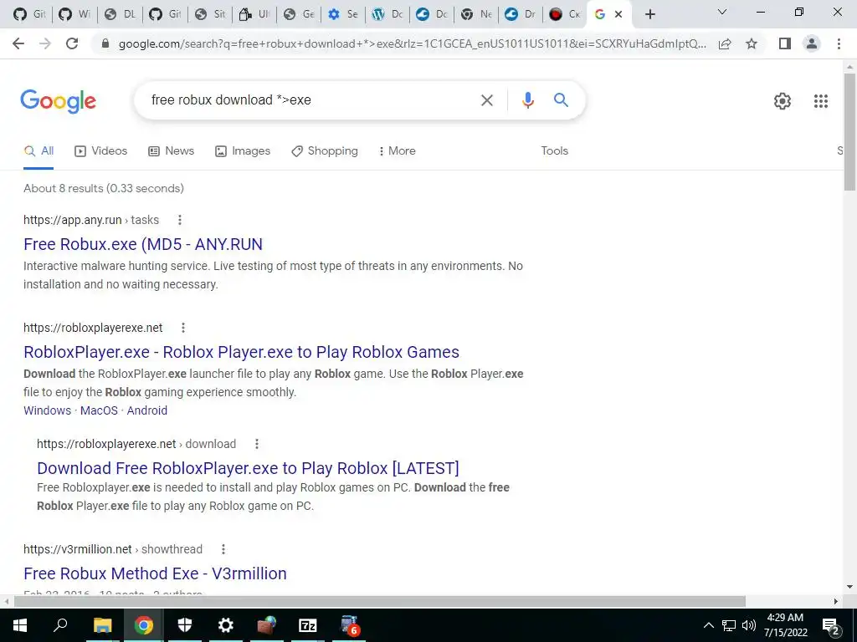View site security lock info
This screenshot has height=642, width=857.
pos(105,43)
